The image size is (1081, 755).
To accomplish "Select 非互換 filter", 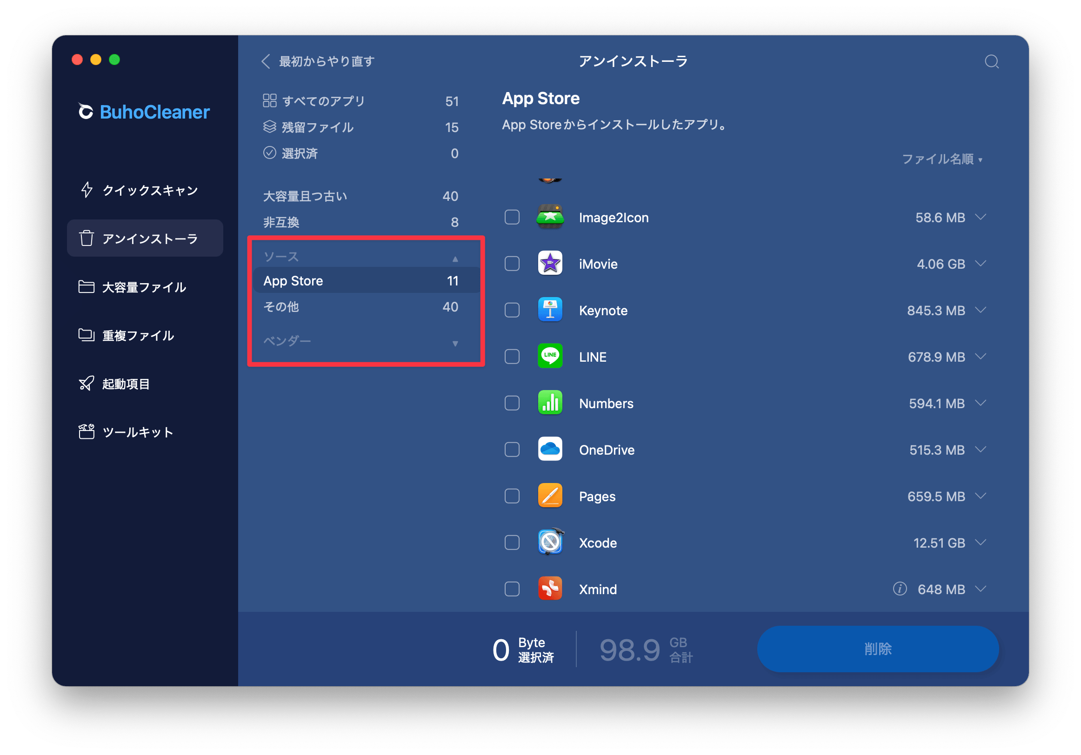I will (x=360, y=222).
